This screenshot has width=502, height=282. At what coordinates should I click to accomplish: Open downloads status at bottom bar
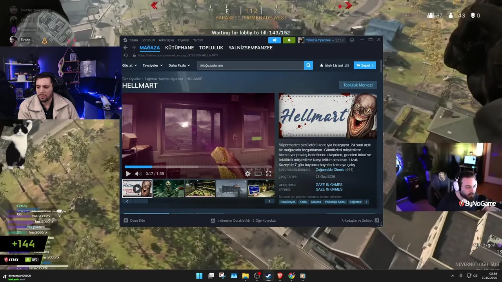tap(243, 221)
